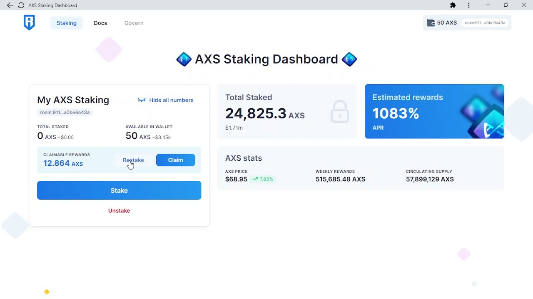
Task: Click the ronin address under My AXS Staking
Action: coord(65,113)
